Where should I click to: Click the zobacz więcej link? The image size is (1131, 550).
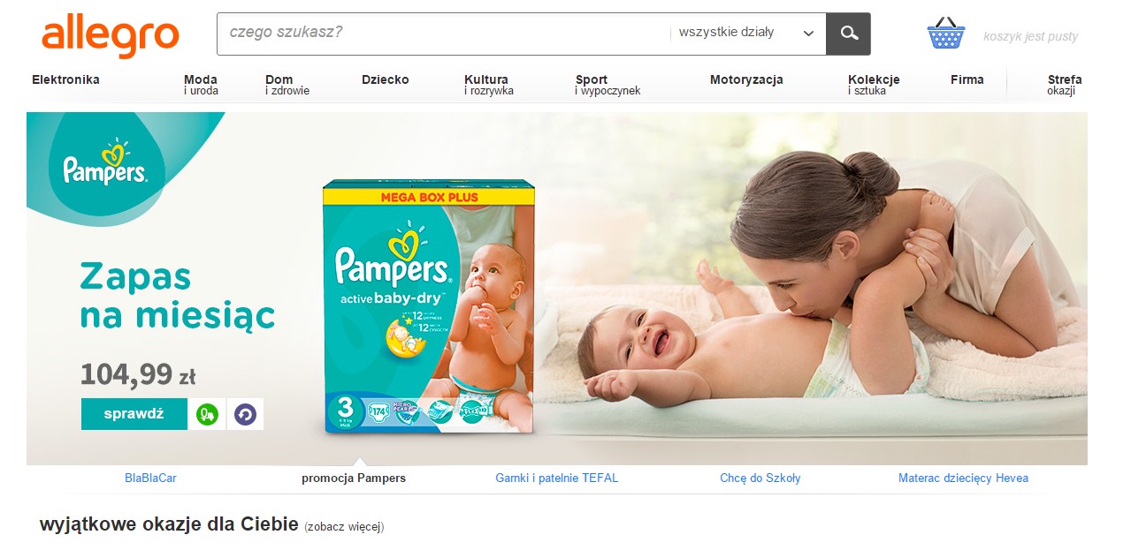pyautogui.click(x=344, y=527)
